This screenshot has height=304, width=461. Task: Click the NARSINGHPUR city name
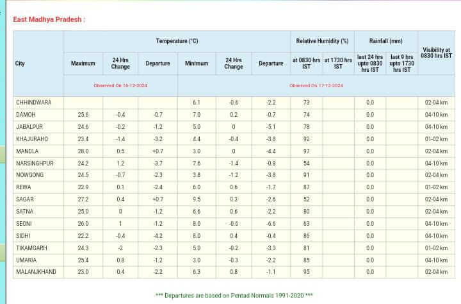pos(35,164)
